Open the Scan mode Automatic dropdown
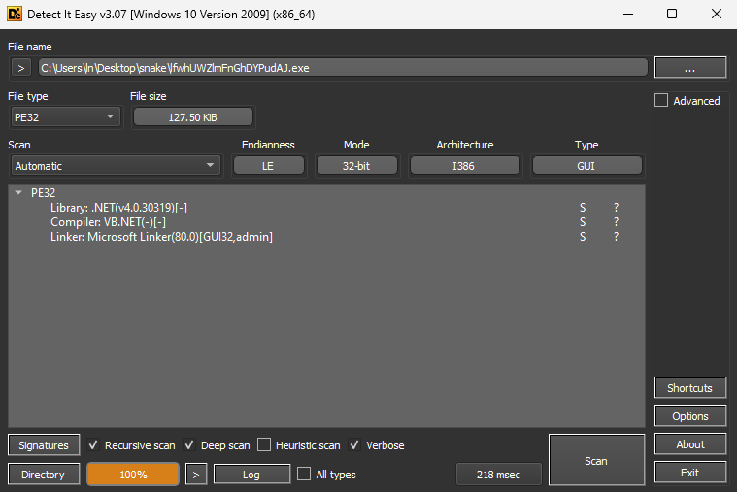 pyautogui.click(x=115, y=166)
